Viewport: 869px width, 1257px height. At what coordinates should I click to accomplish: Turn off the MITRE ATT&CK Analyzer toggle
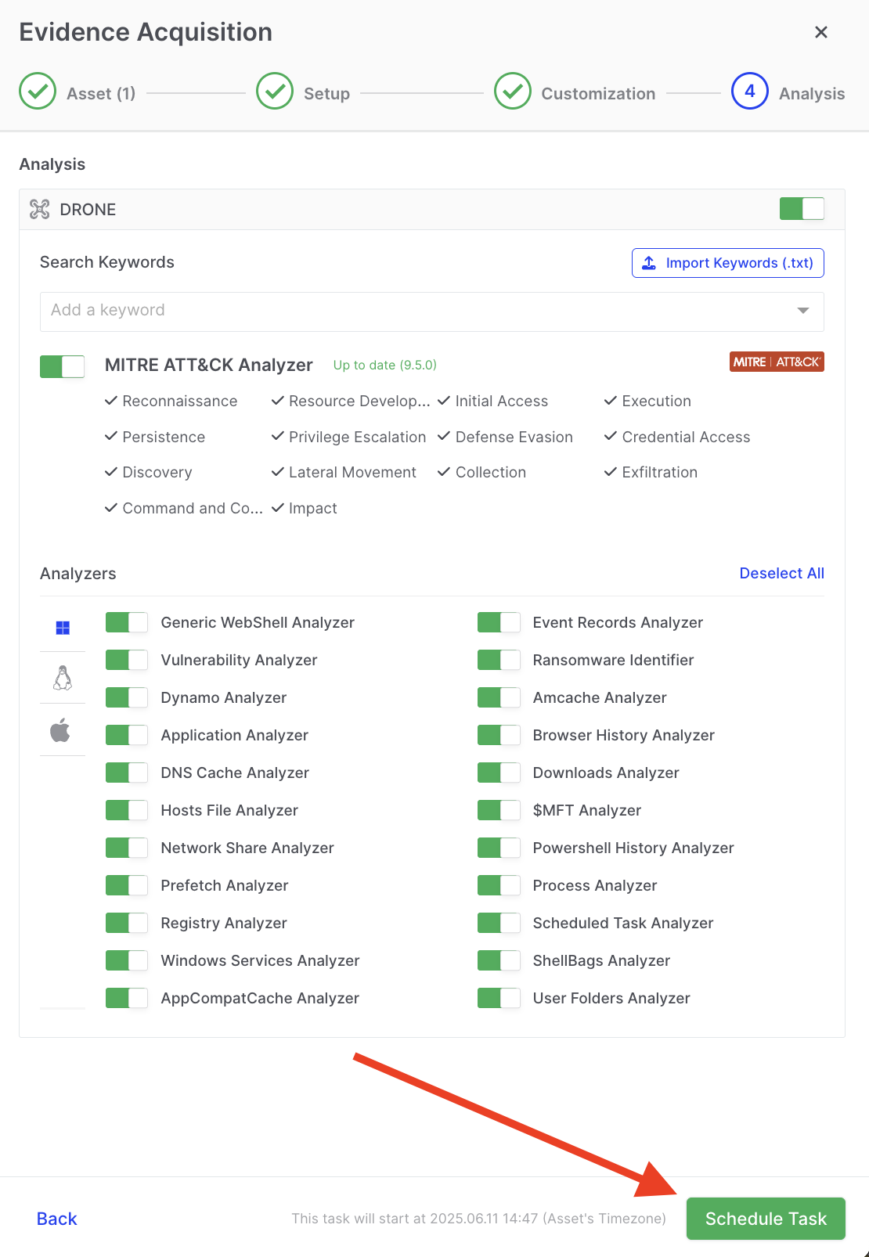click(x=63, y=366)
